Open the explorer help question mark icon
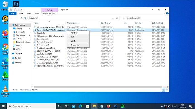 tap(167, 13)
